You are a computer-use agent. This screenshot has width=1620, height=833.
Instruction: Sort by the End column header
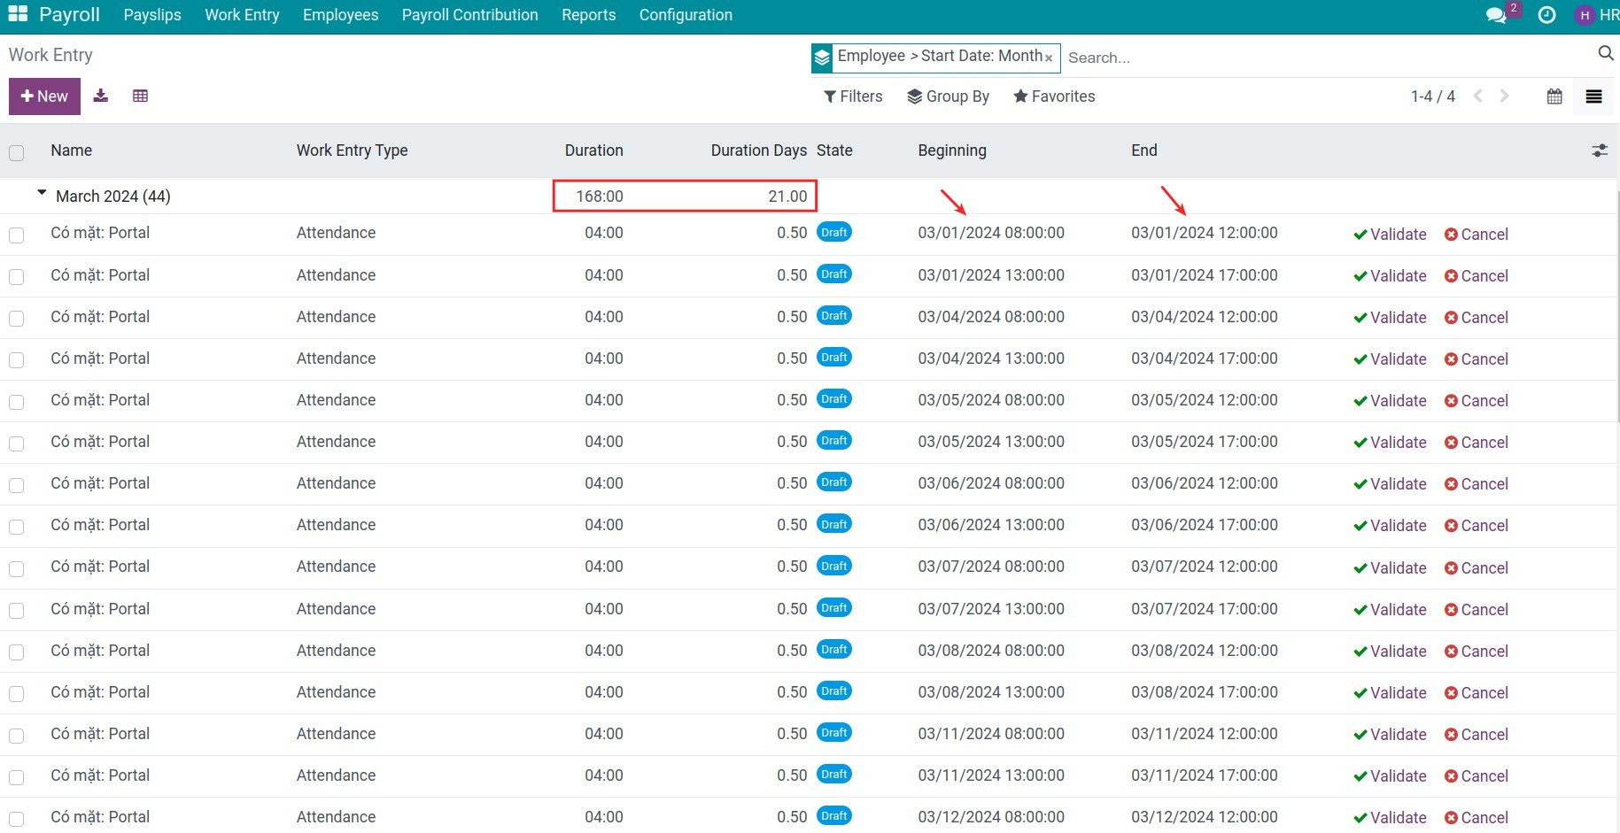[x=1143, y=150]
